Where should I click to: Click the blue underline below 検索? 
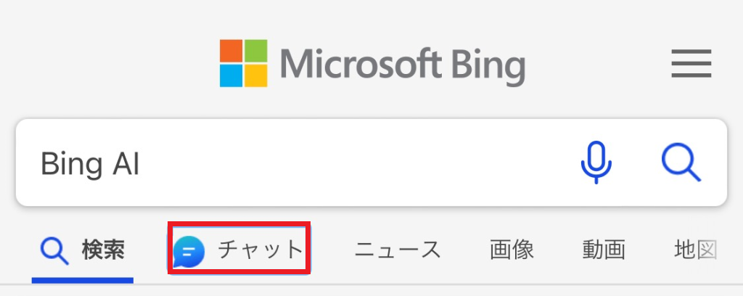pyautogui.click(x=83, y=279)
